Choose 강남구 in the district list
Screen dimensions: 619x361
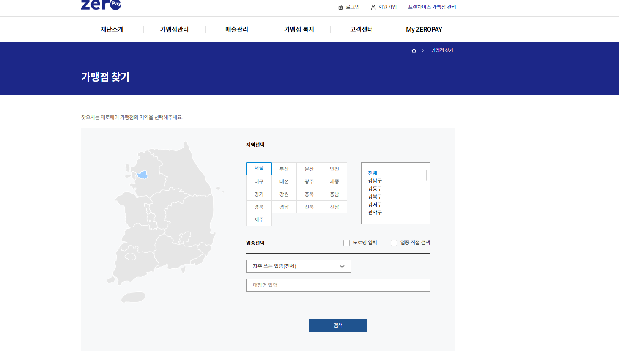click(375, 181)
